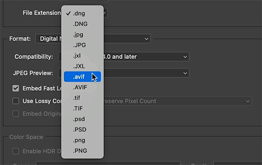
Task: Pick the .psd extension option
Action: (79, 119)
